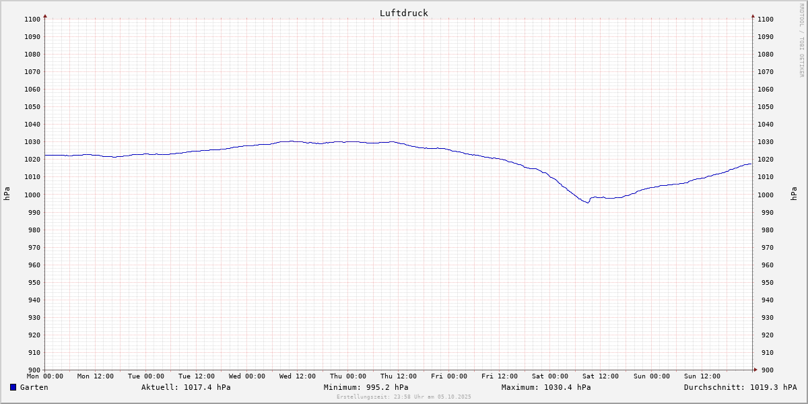Select the Sat 12:00 time label
The width and height of the screenshot is (808, 404).
601,376
